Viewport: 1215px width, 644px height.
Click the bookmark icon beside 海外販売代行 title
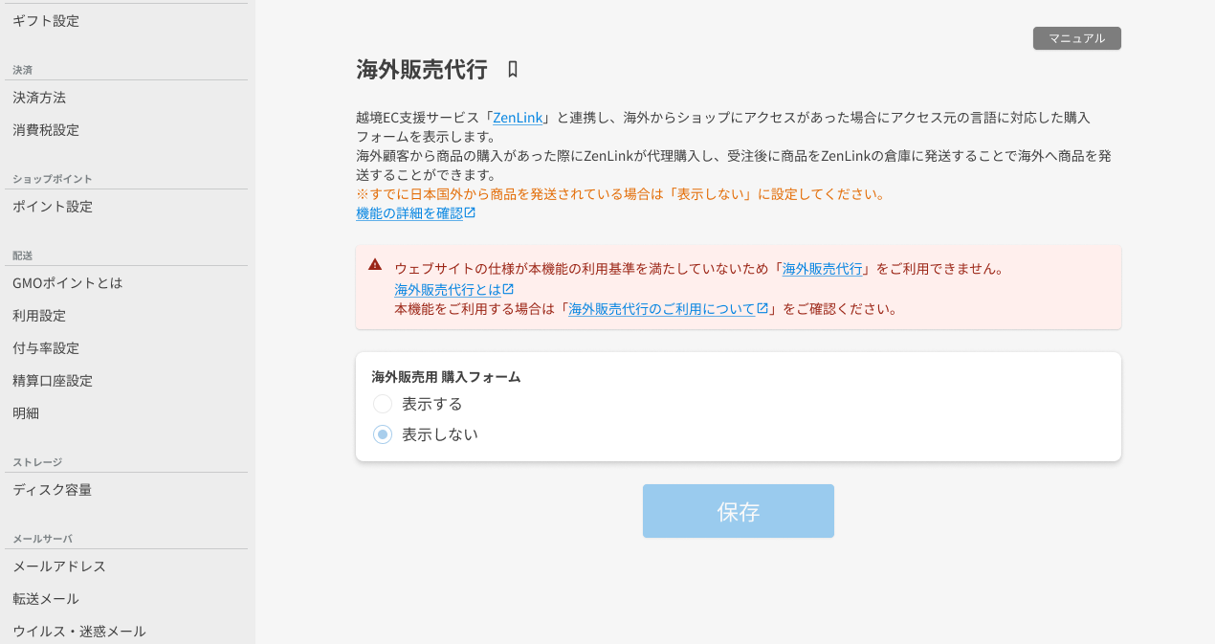(x=513, y=69)
